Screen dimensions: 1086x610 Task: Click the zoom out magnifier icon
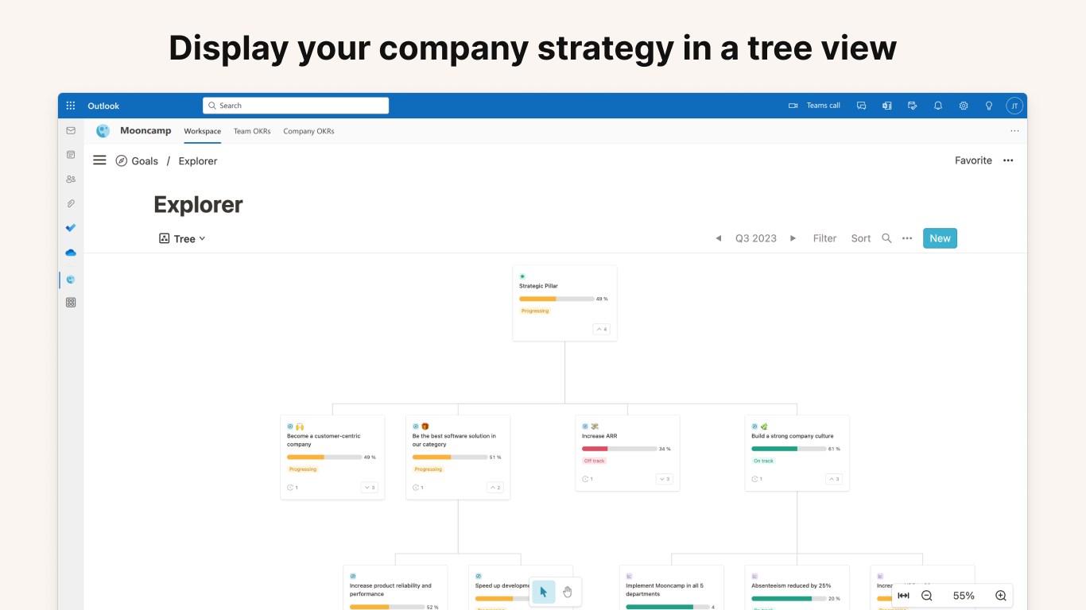click(927, 596)
